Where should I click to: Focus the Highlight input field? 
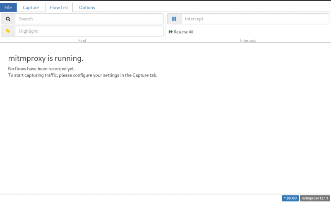[89, 31]
